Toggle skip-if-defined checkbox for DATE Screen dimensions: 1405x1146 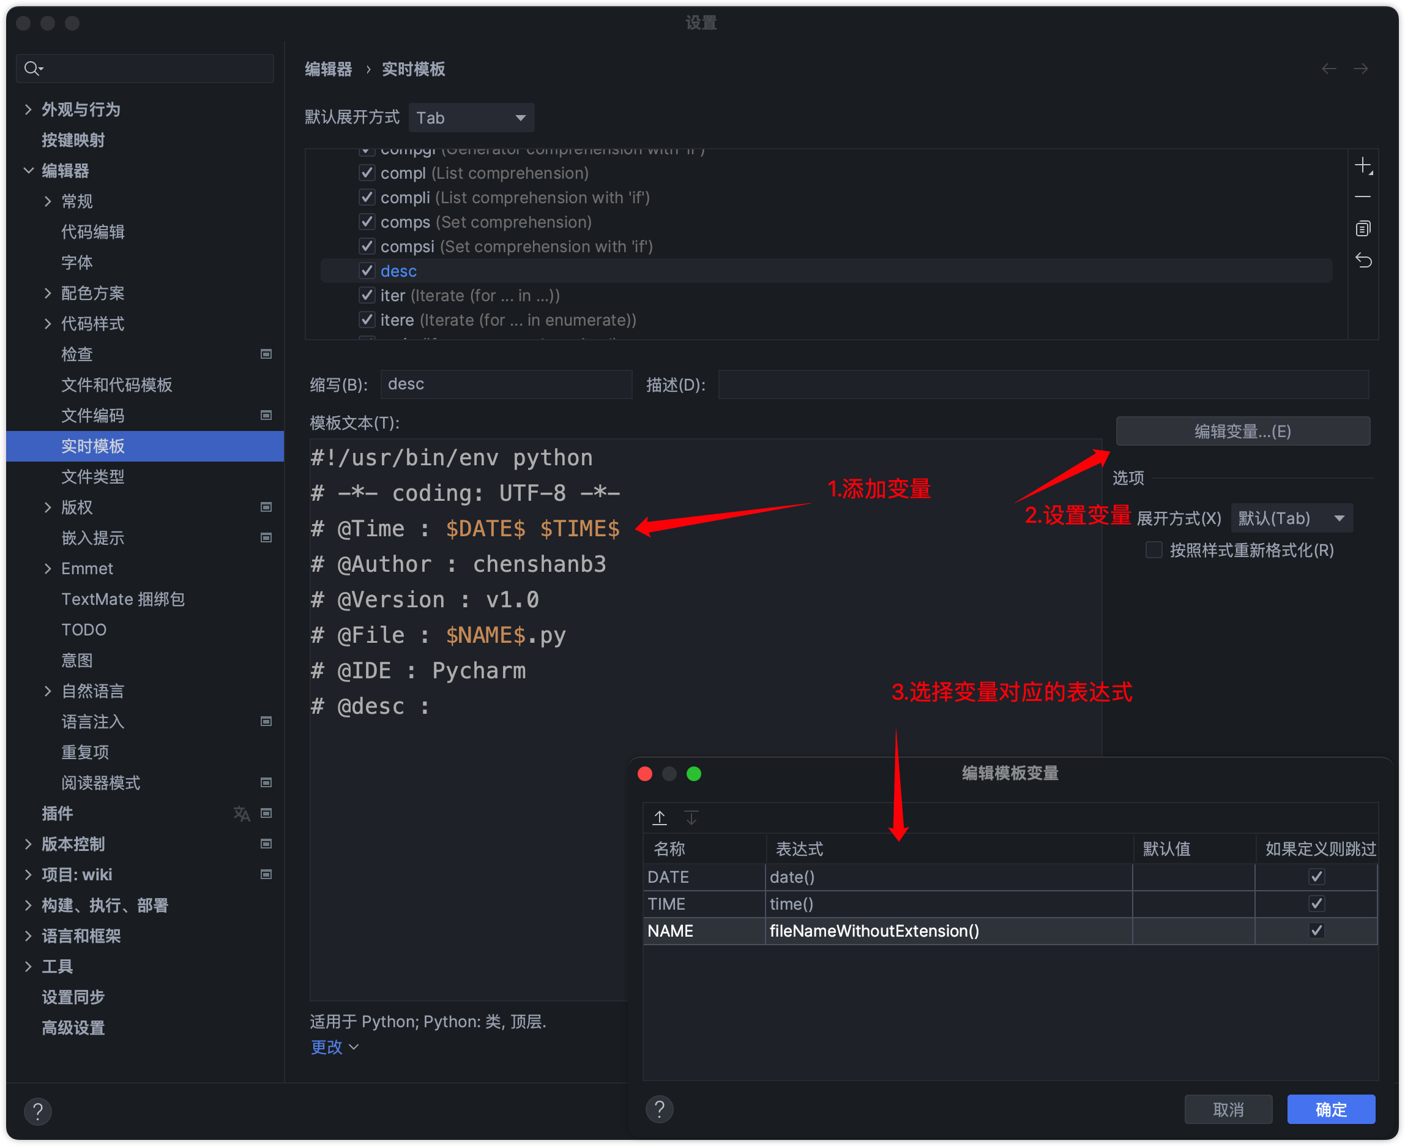tap(1316, 877)
